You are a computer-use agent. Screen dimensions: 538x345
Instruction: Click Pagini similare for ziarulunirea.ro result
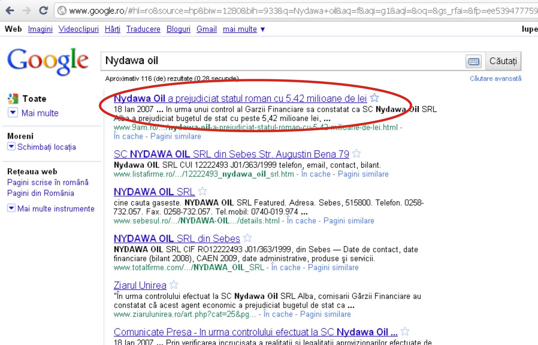pos(325,314)
